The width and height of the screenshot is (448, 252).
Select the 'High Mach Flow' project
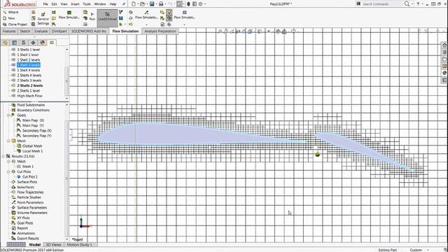pos(29,96)
